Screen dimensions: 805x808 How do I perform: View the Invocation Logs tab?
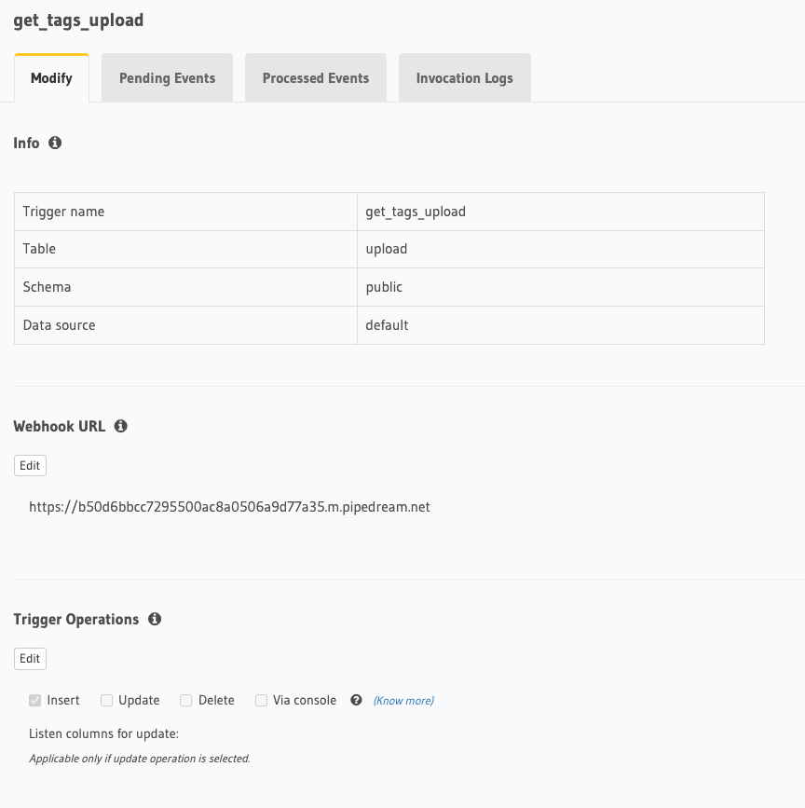[x=465, y=77]
